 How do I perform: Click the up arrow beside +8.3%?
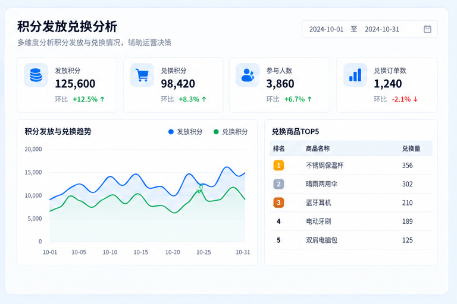(x=204, y=99)
